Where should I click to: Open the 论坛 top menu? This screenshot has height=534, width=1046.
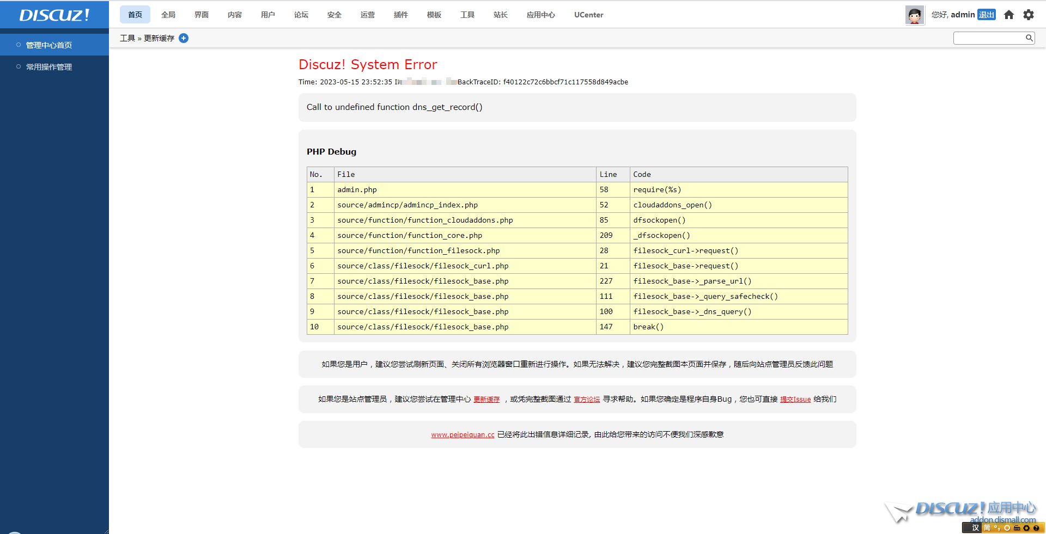301,15
